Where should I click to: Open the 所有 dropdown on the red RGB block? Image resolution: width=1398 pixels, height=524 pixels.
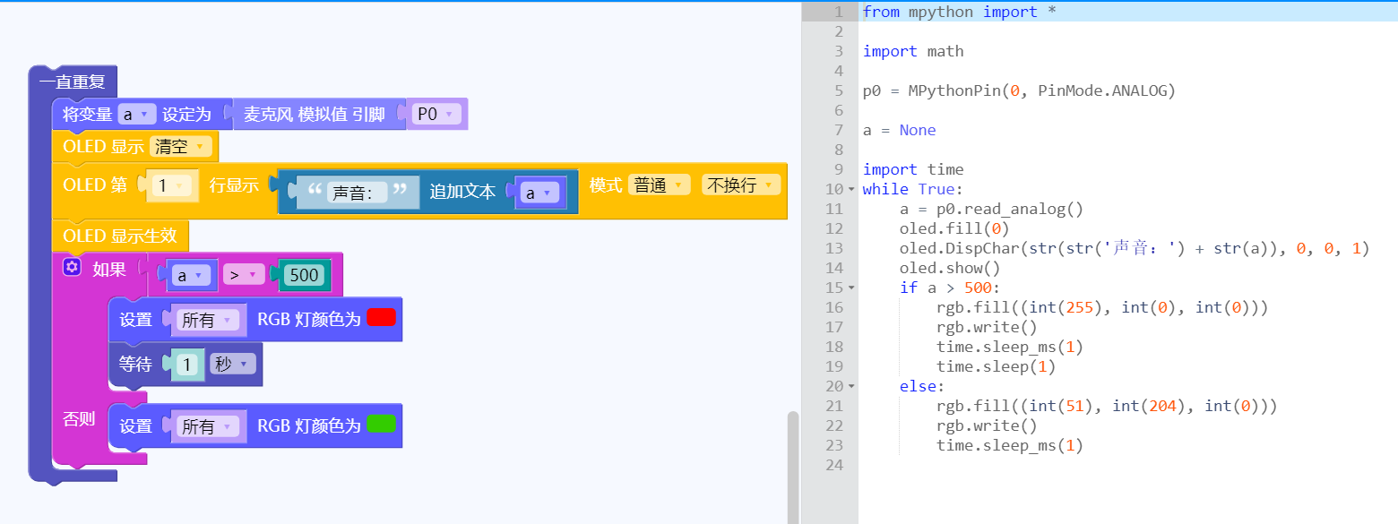[209, 320]
